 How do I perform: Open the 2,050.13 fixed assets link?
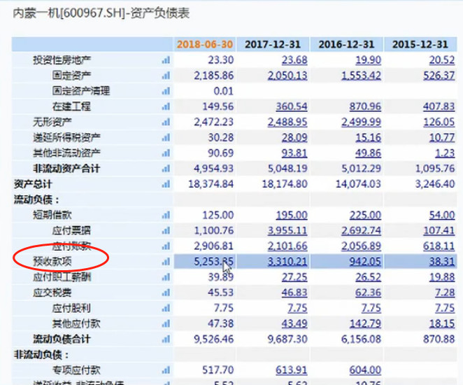tap(287, 76)
